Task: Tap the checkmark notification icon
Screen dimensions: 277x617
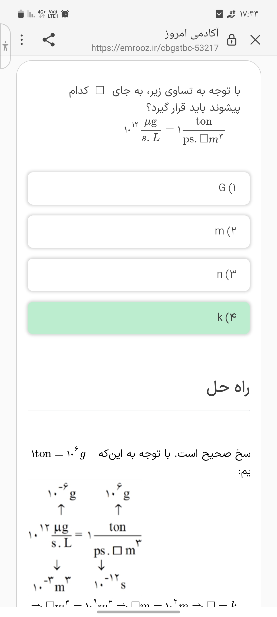Action: 219,14
